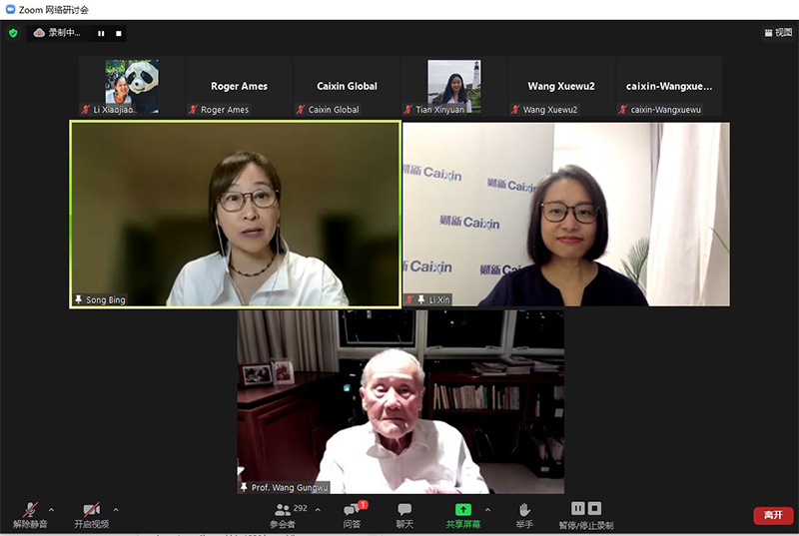This screenshot has width=799, height=536.
Task: Select Tian Xinyuan's participant thumbnail
Action: (x=454, y=86)
